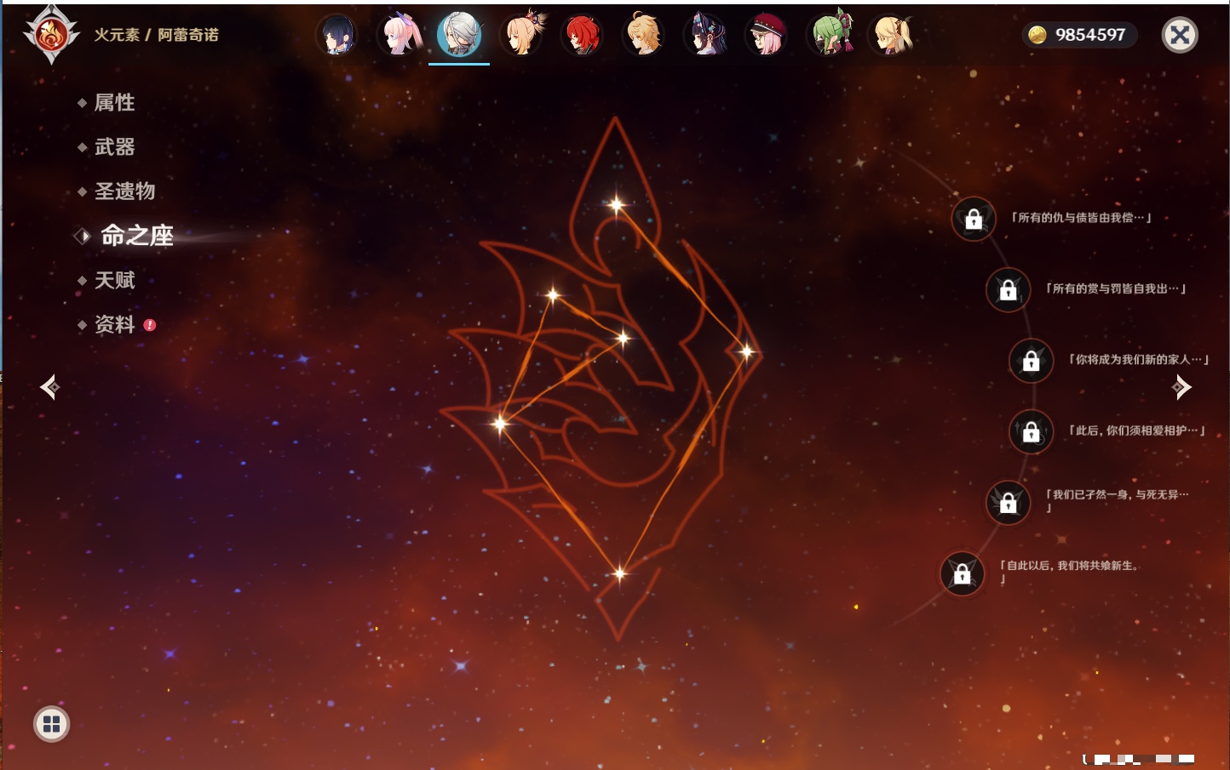Screen dimensions: 1230x770
Task: Select the blond male character portrait
Action: point(644,35)
